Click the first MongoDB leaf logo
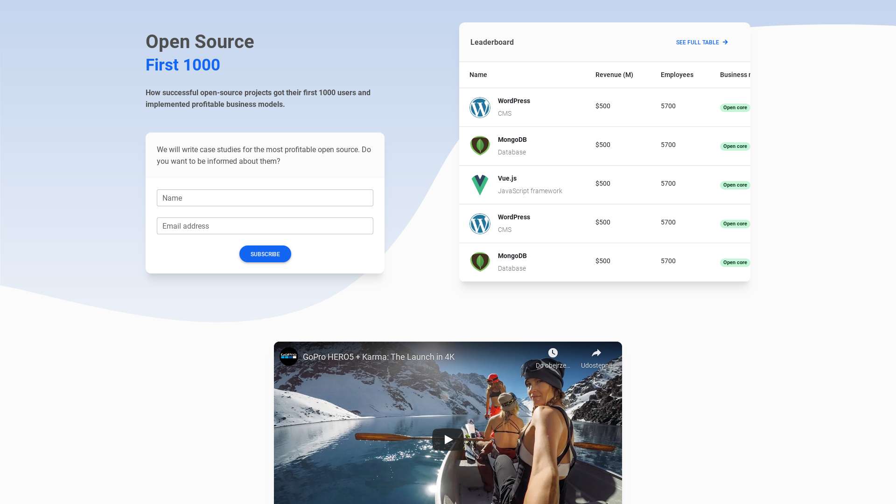Viewport: 896px width, 504px height. (480, 146)
